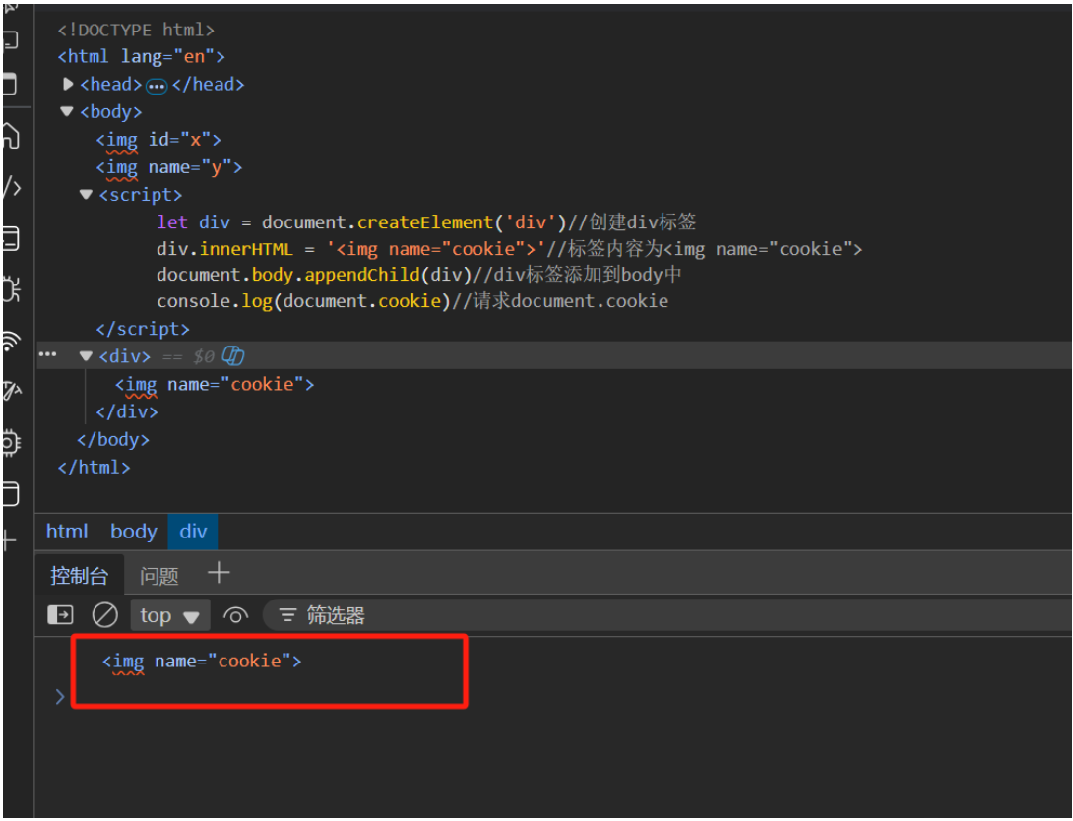Collapse the selected div element
The height and width of the screenshot is (821, 1073).
(x=86, y=355)
